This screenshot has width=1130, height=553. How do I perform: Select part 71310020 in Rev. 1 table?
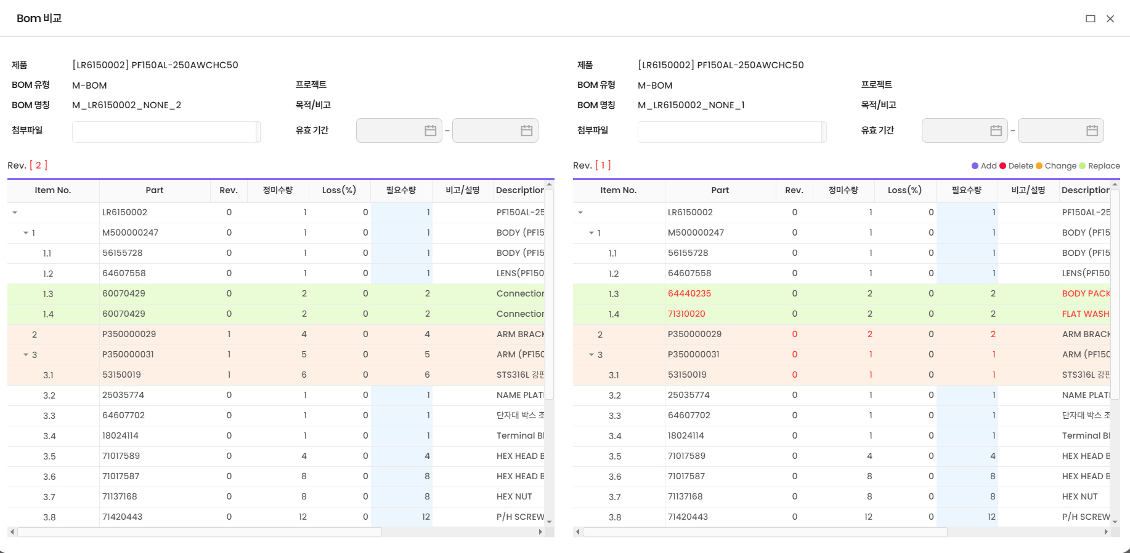(x=686, y=314)
